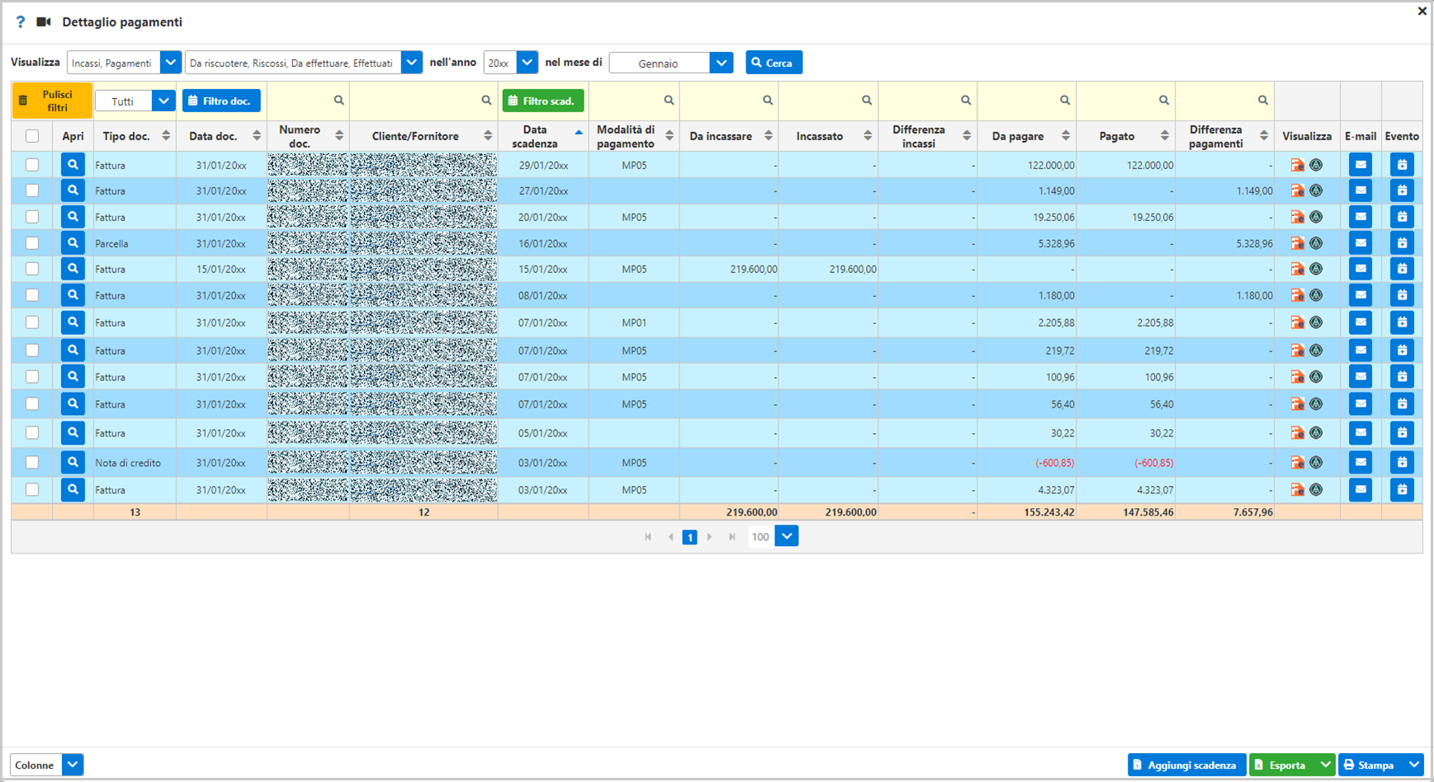Click the video camera tutorial icon
1434x782 pixels.
44,22
